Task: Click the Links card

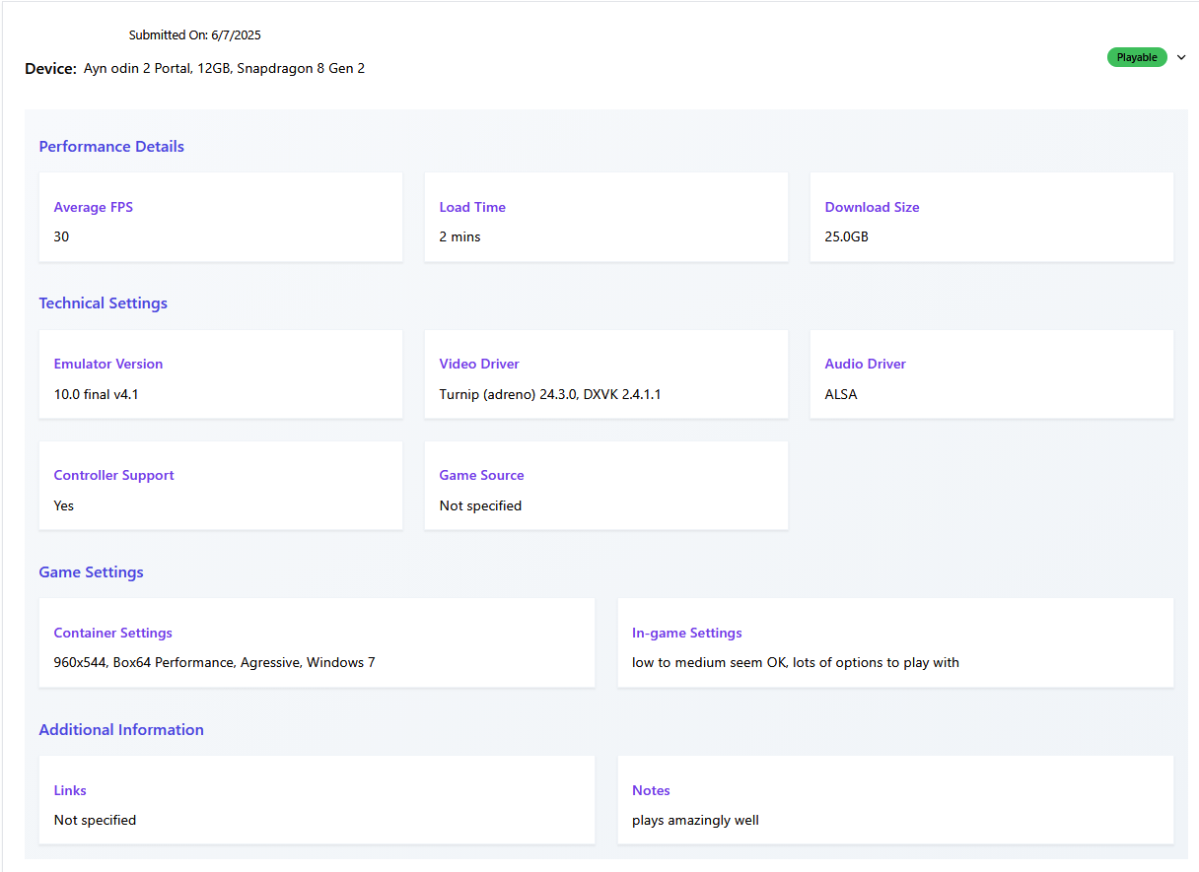Action: (317, 800)
